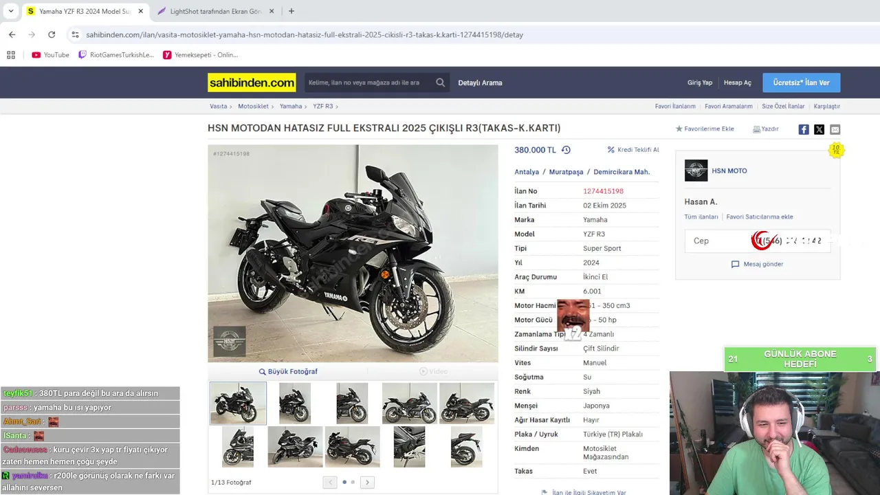Click Mesaj gönder
This screenshot has height=495, width=880.
(x=758, y=264)
